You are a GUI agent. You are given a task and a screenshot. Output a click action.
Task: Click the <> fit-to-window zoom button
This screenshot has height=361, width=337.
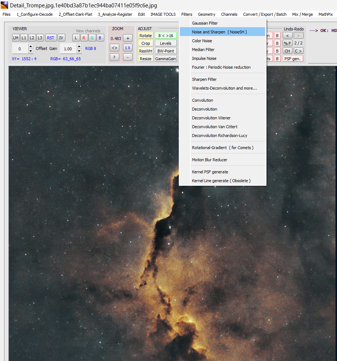coord(115,48)
